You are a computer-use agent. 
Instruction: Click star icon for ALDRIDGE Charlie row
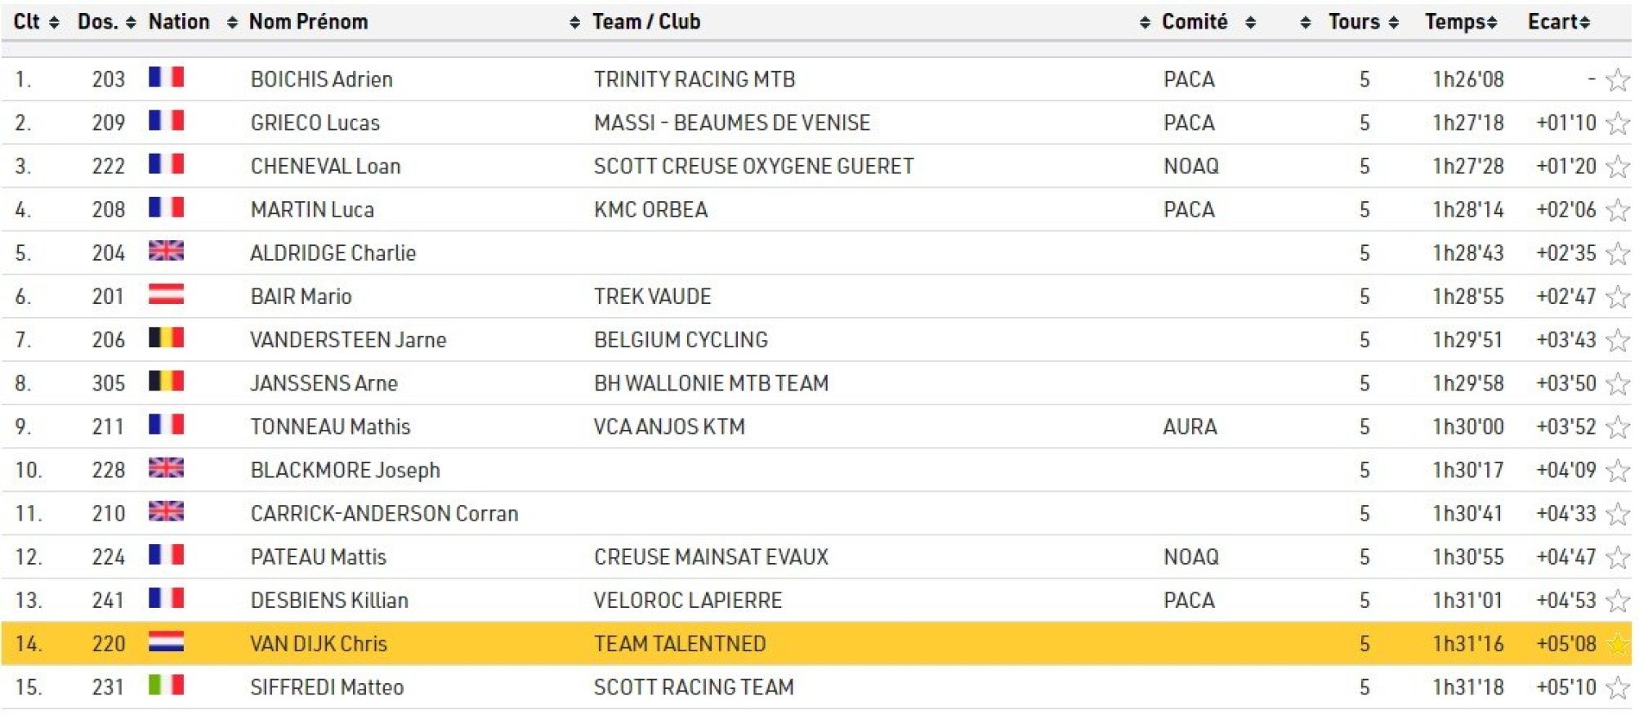[x=1617, y=253]
